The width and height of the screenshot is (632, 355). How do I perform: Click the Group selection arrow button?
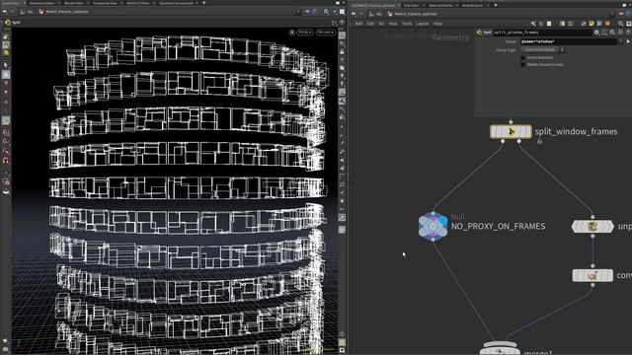pyautogui.click(x=628, y=41)
